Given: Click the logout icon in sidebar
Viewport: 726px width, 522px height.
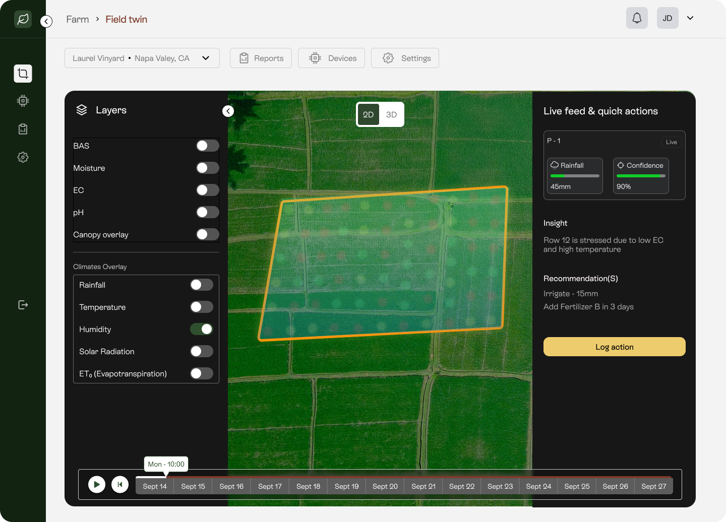Looking at the screenshot, I should (23, 305).
